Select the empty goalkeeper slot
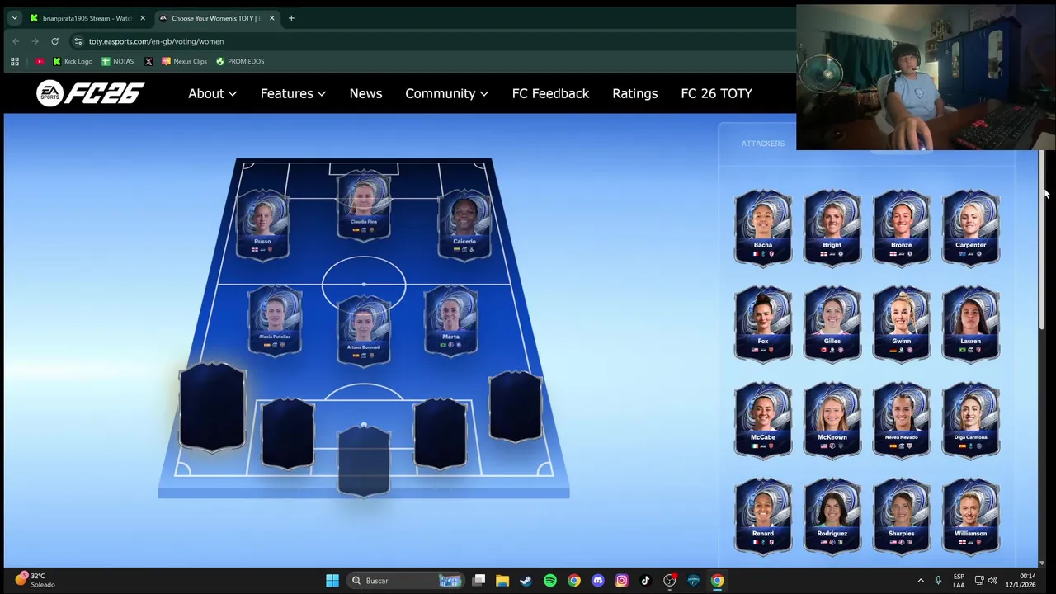Screen dimensions: 1056x594 pos(364,460)
